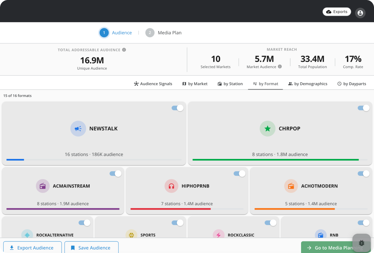Viewport: 374px width, 253px height.
Task: Turn off the ACMAINSTREAM format switch
Action: (x=115, y=174)
